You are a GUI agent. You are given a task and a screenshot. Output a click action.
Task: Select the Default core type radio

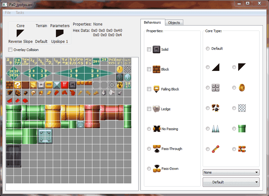[208, 49]
